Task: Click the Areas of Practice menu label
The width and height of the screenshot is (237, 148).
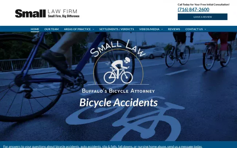Action: pyautogui.click(x=77, y=29)
